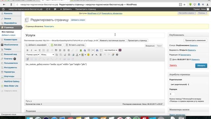The height and width of the screenshot is (119, 211).
Task: Open Meta Slider Lite in the sidebar
Action: coord(11,86)
